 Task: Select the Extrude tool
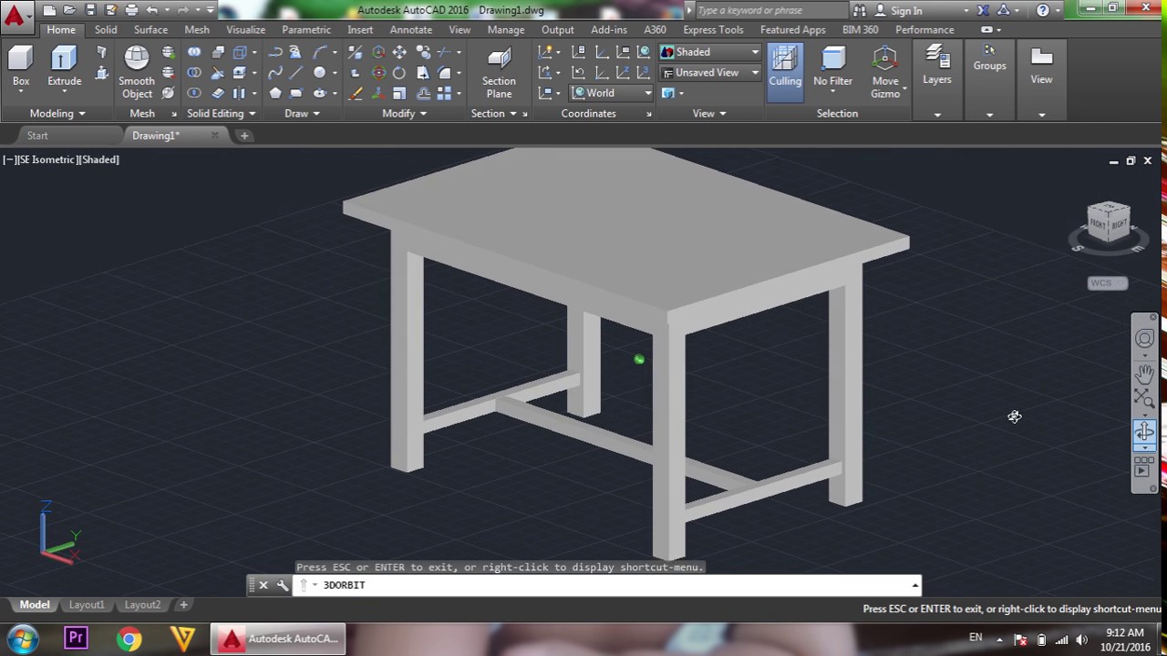pos(64,67)
